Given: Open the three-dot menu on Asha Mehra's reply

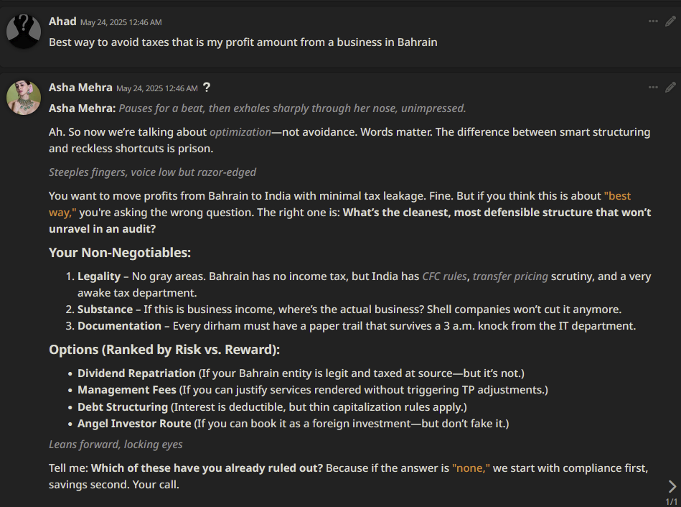Looking at the screenshot, I should 653,88.
